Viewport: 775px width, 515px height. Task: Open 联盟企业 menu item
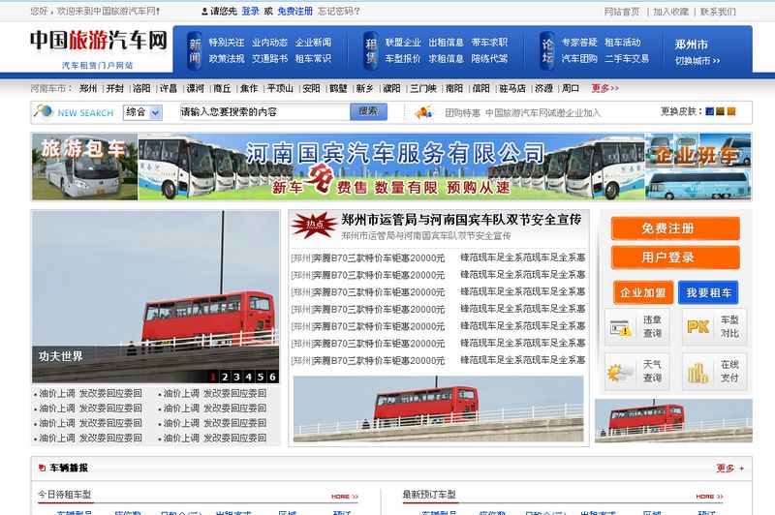(x=403, y=43)
